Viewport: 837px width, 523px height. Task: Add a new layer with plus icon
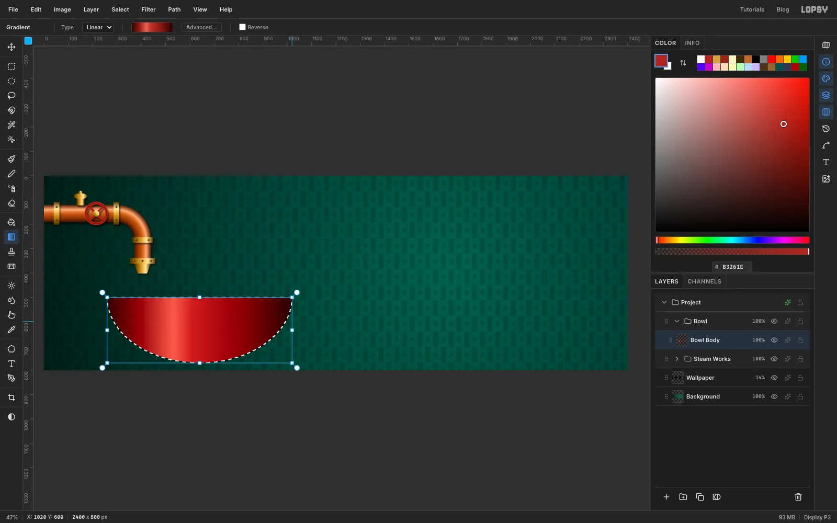point(666,497)
